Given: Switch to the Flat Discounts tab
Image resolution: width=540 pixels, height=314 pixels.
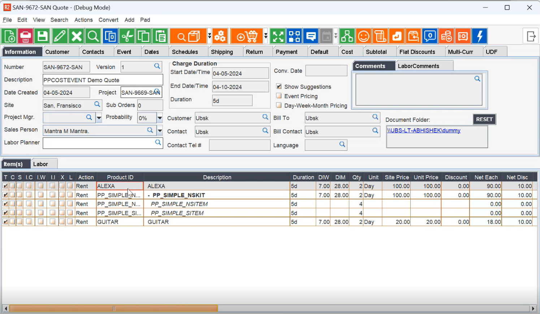Looking at the screenshot, I should pos(417,52).
